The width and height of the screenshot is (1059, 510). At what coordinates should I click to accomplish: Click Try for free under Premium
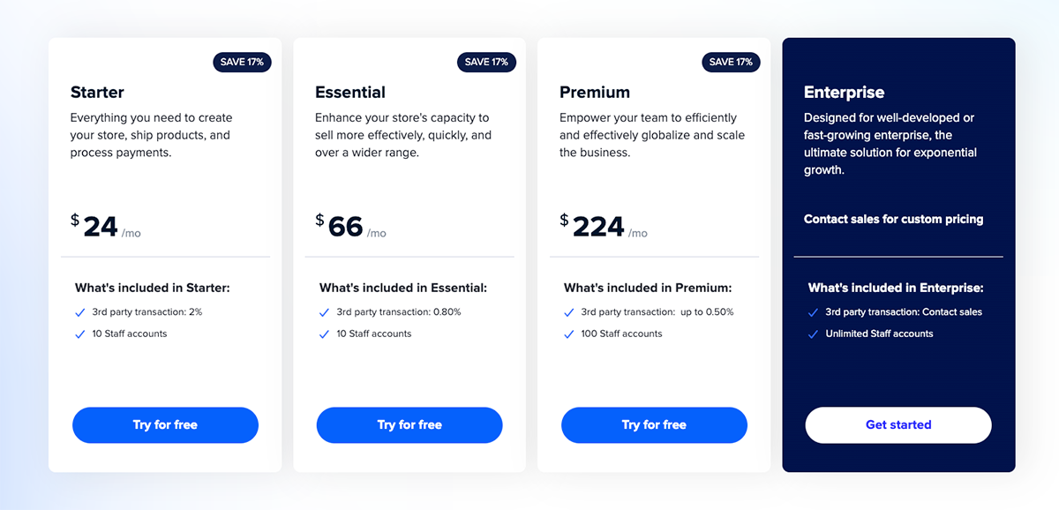click(x=654, y=424)
